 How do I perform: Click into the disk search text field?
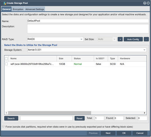click(47, 118)
